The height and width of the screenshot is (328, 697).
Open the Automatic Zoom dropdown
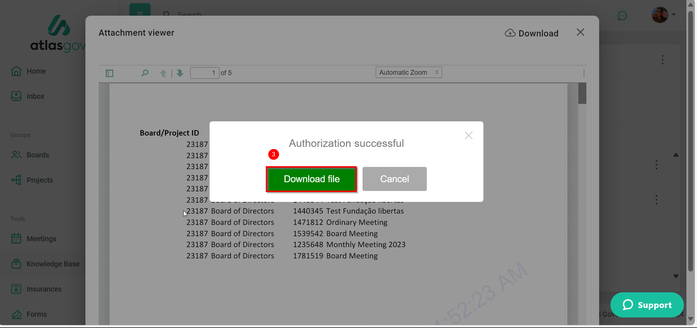(x=409, y=73)
